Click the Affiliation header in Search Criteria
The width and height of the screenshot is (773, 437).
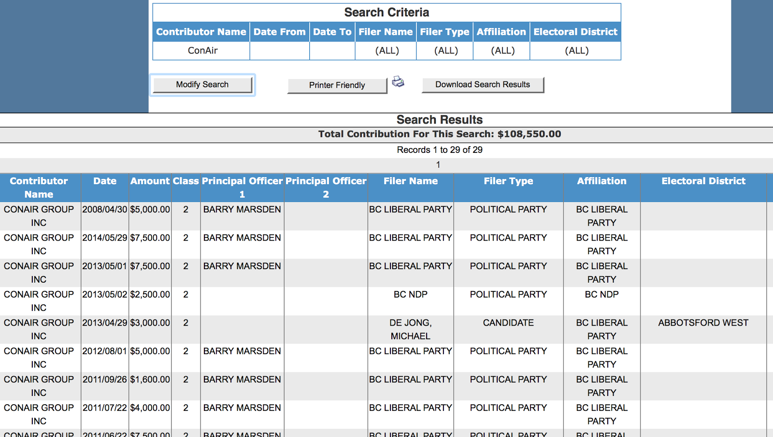click(501, 32)
